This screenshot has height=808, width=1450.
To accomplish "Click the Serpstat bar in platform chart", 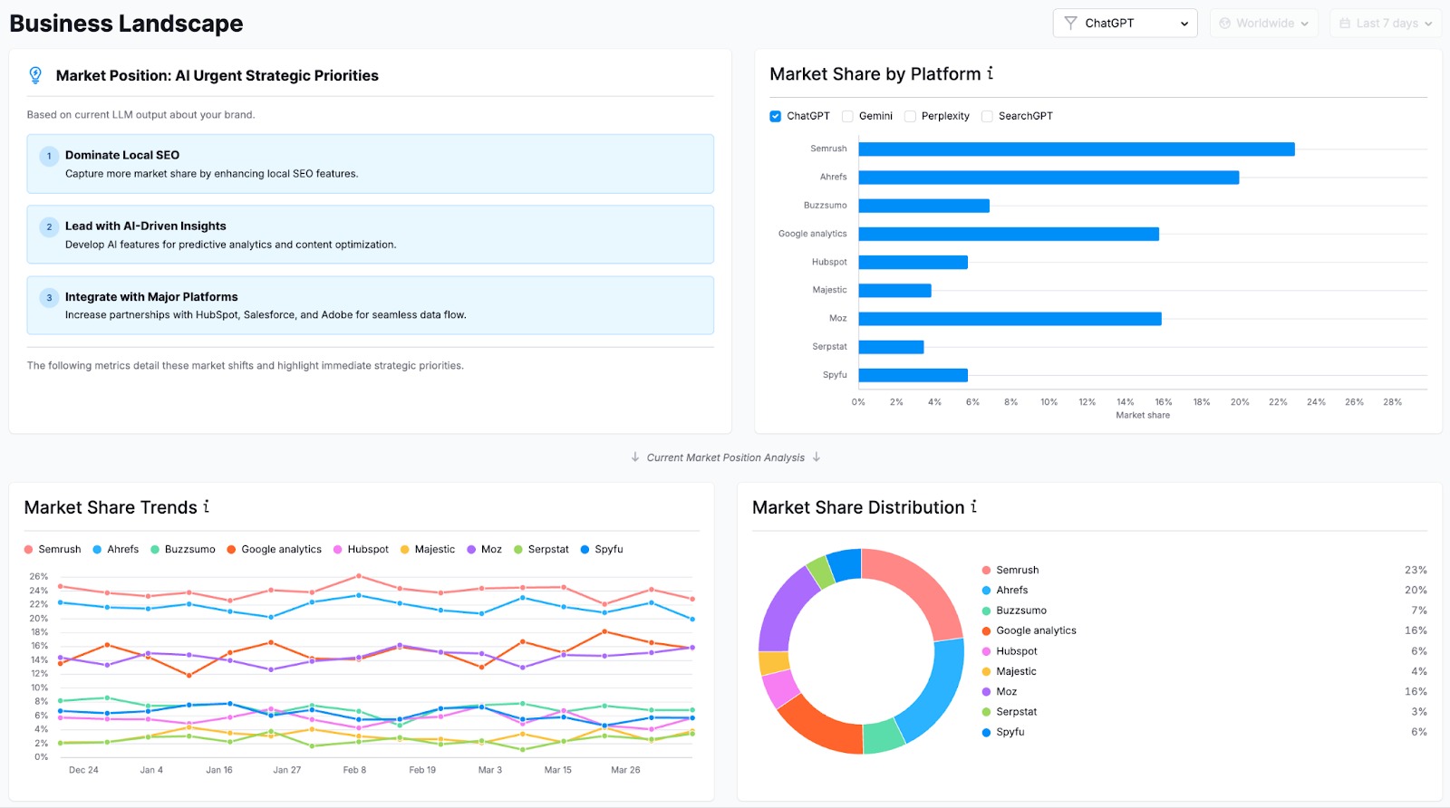I will tap(892, 347).
